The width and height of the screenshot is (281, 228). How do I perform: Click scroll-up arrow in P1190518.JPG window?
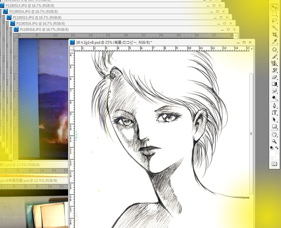236,36
